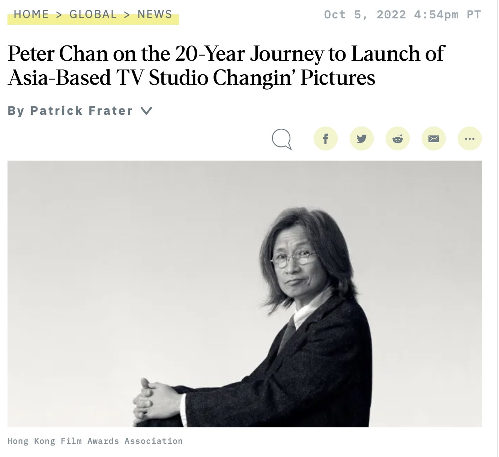Click the Peter Chan article headline
This screenshot has height=457, width=499.
226,65
